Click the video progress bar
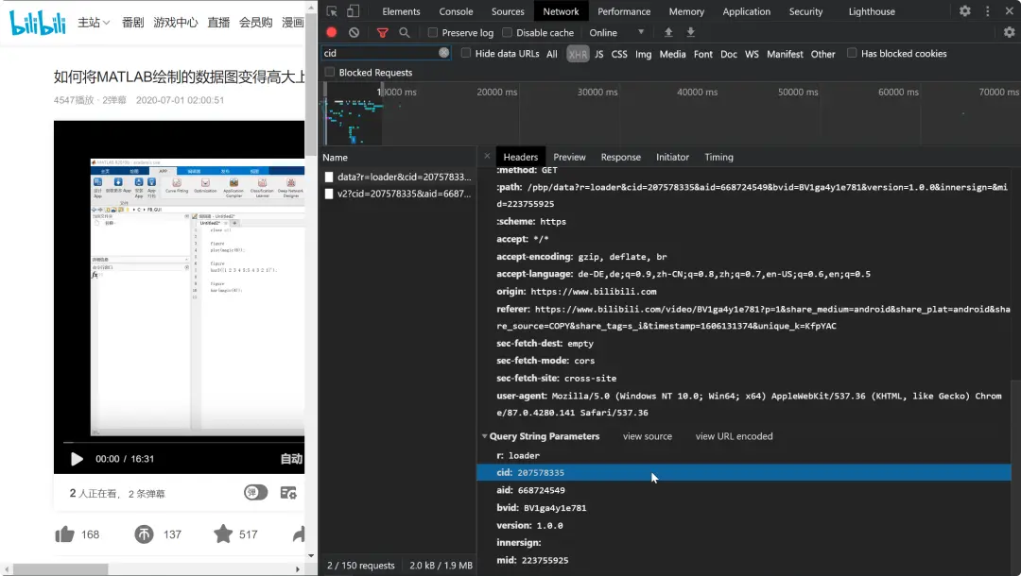Image resolution: width=1021 pixels, height=576 pixels. click(183, 442)
